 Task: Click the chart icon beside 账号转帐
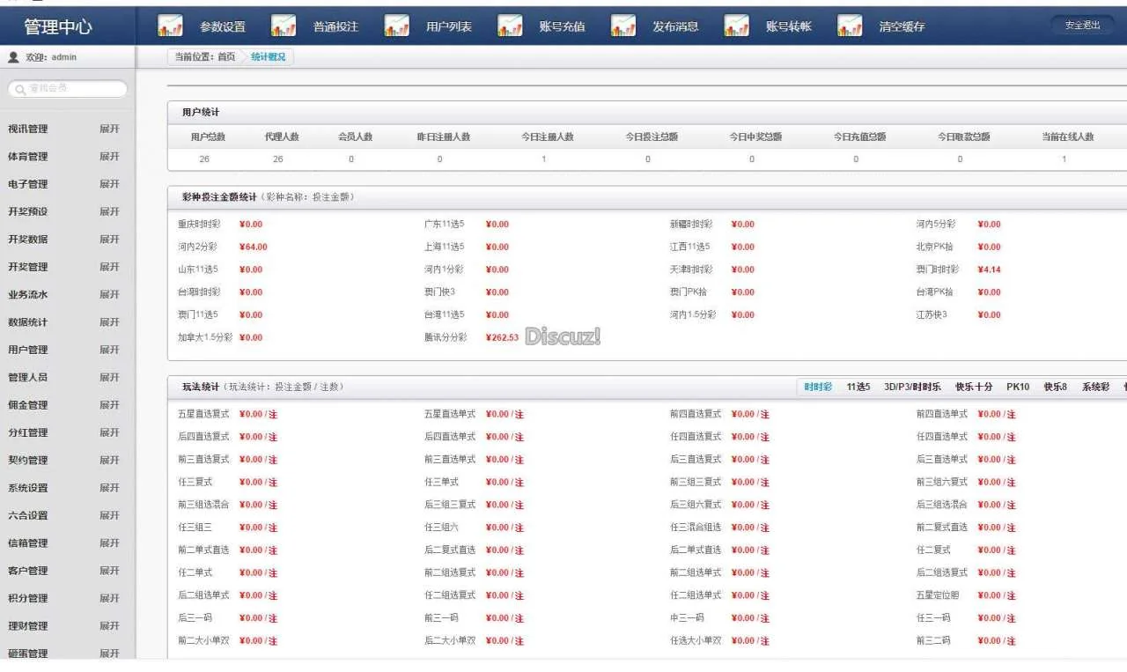click(736, 26)
